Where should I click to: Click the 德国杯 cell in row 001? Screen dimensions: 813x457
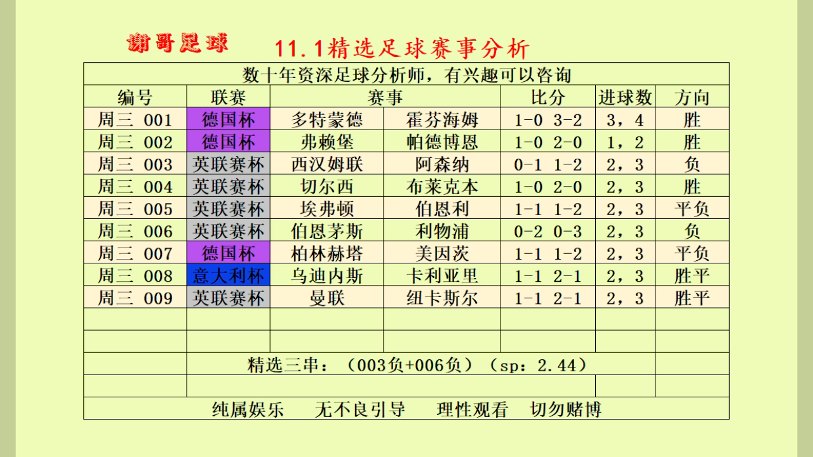pos(228,119)
